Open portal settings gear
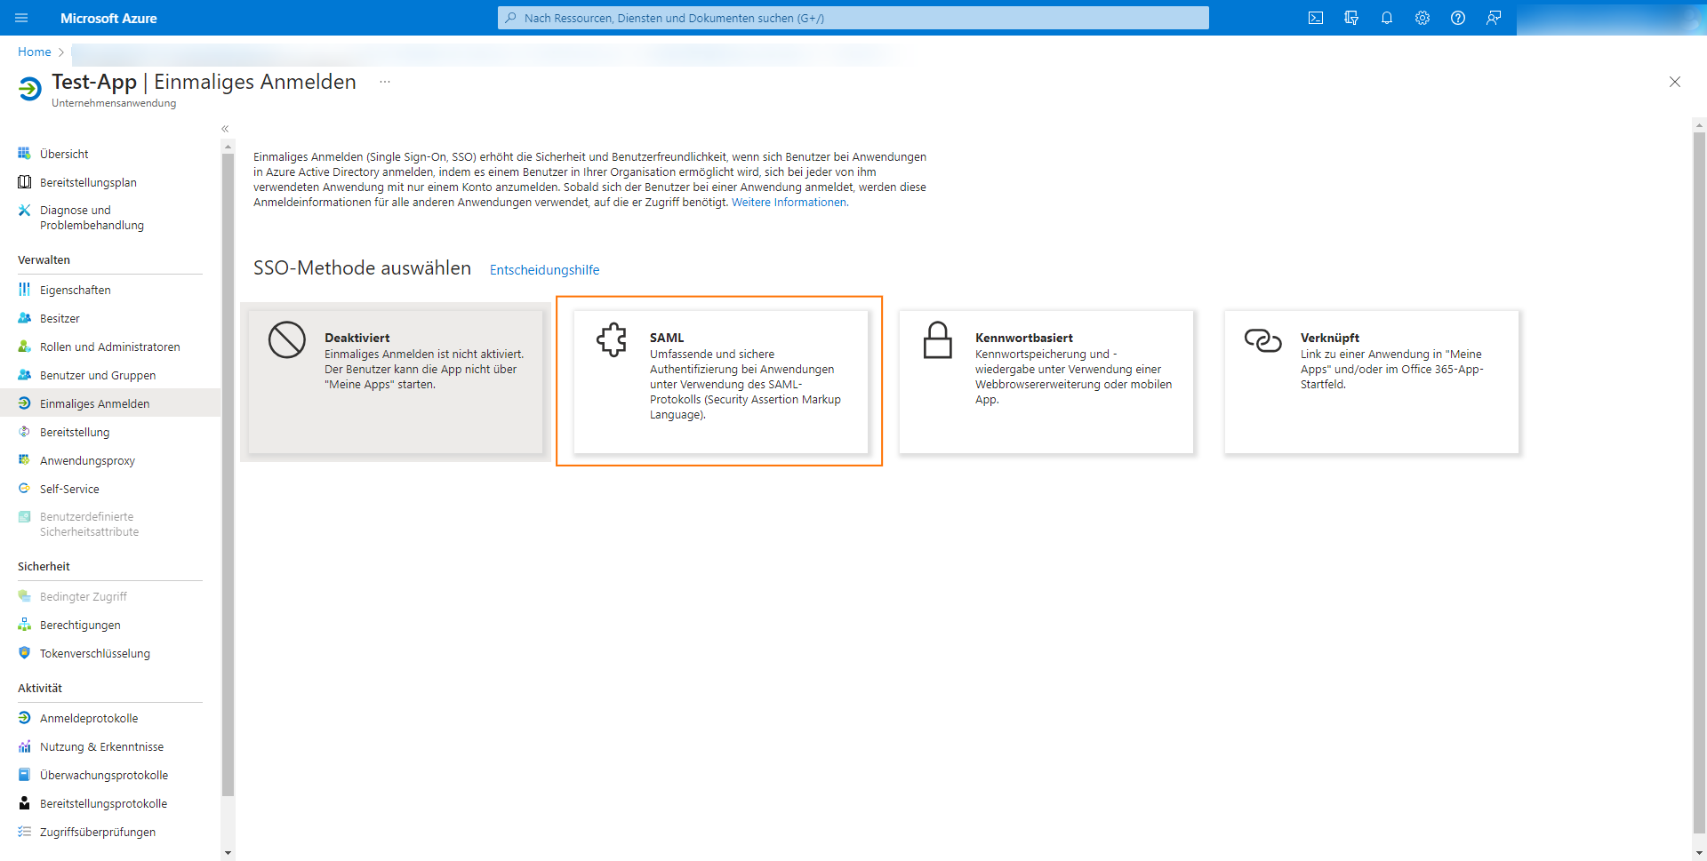The height and width of the screenshot is (861, 1707). (x=1422, y=18)
